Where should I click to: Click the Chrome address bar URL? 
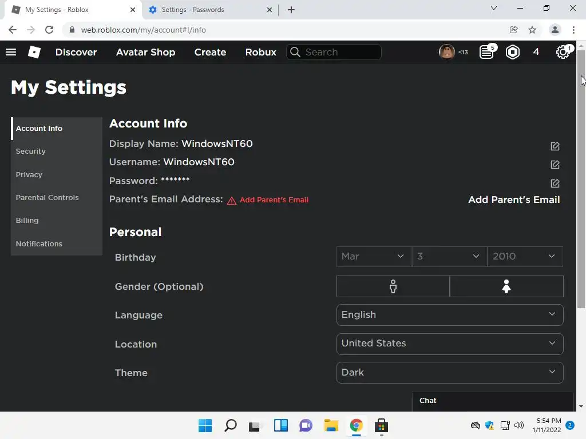coord(144,30)
